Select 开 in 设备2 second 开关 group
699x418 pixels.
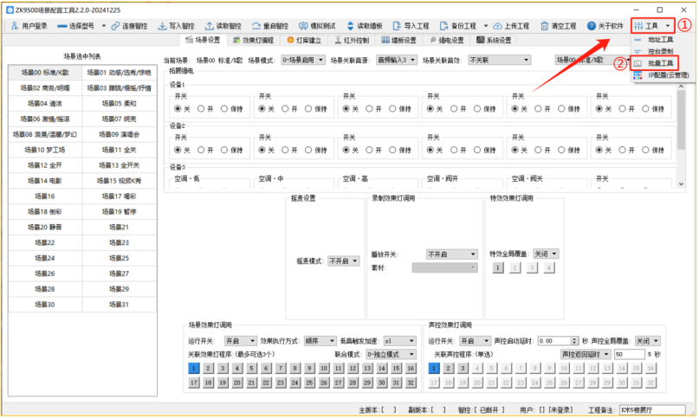tap(290, 151)
